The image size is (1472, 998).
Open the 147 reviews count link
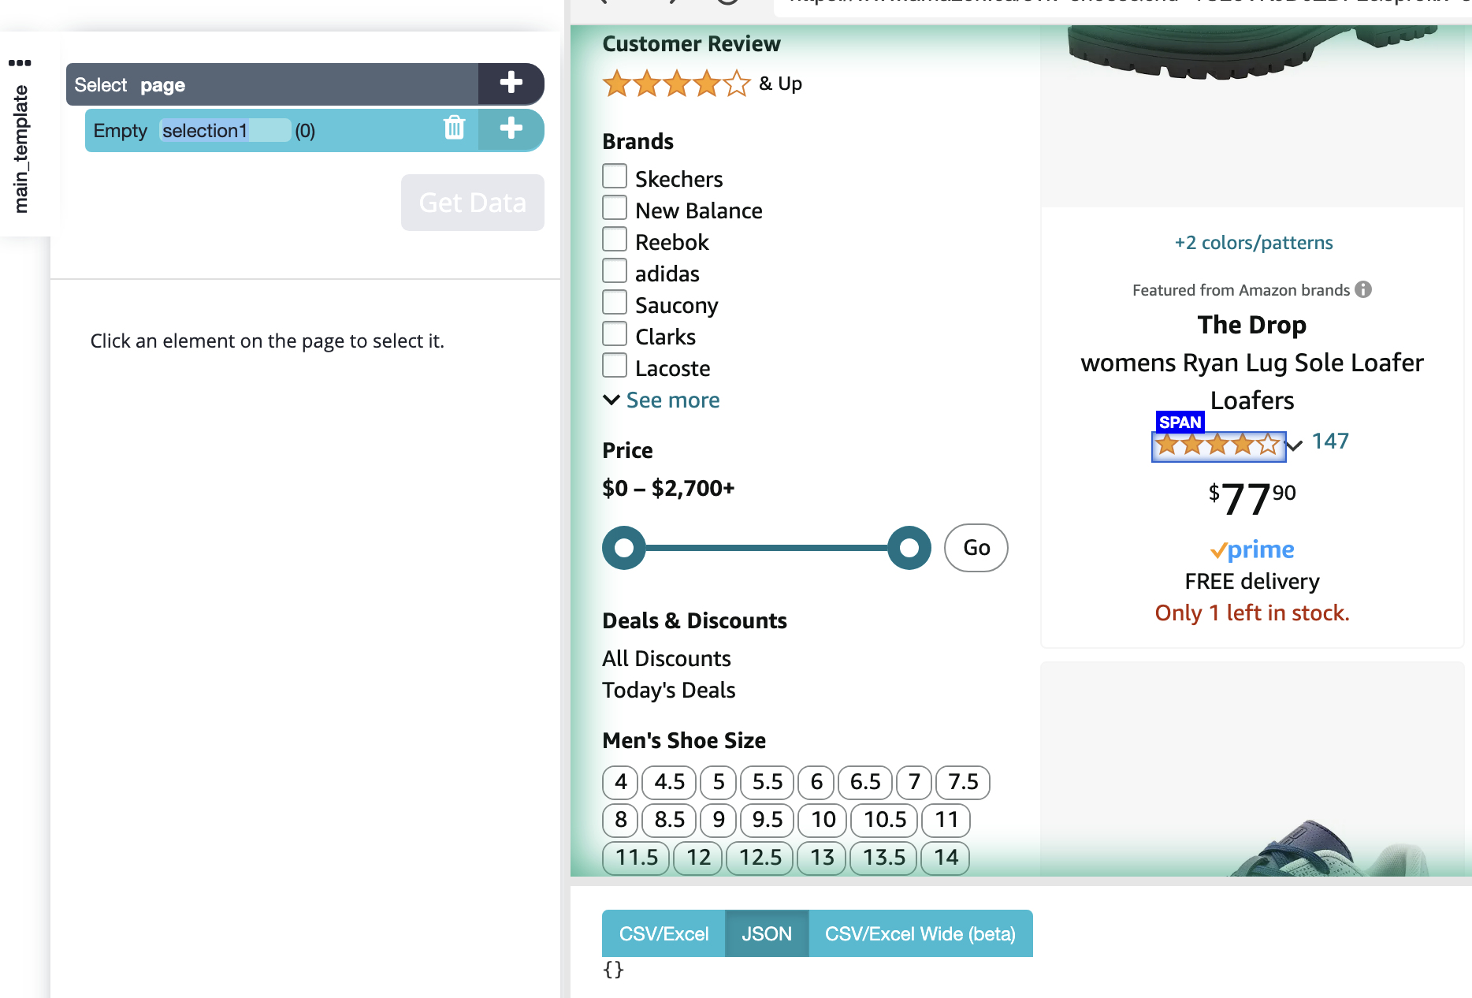coord(1330,441)
